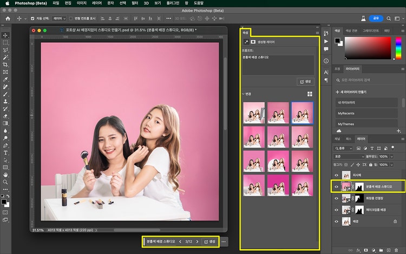
Task: Open the layer blend mode dropdown
Action: pyautogui.click(x=350, y=157)
